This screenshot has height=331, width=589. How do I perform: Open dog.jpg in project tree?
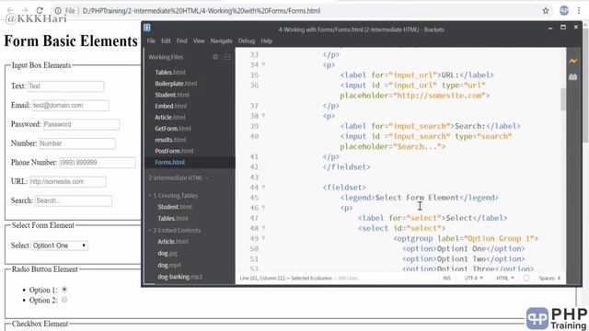pyautogui.click(x=167, y=254)
